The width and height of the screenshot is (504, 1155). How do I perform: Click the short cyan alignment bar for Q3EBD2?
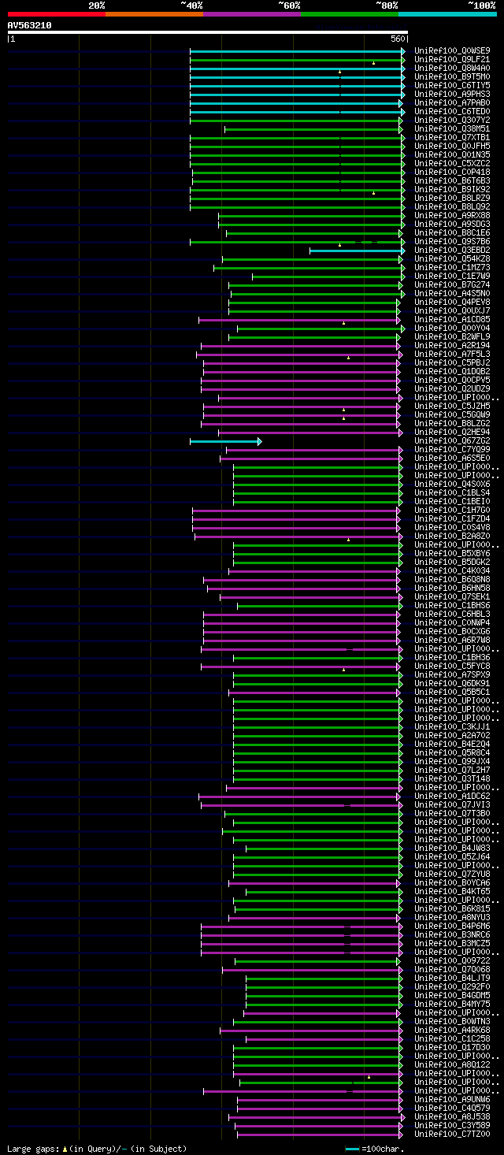(357, 251)
